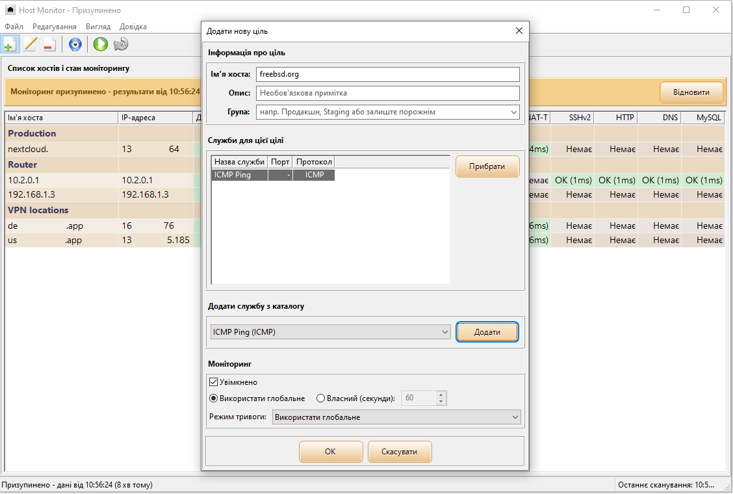Click the 'IP-адреса' column header
The height and width of the screenshot is (494, 733).
click(x=155, y=118)
